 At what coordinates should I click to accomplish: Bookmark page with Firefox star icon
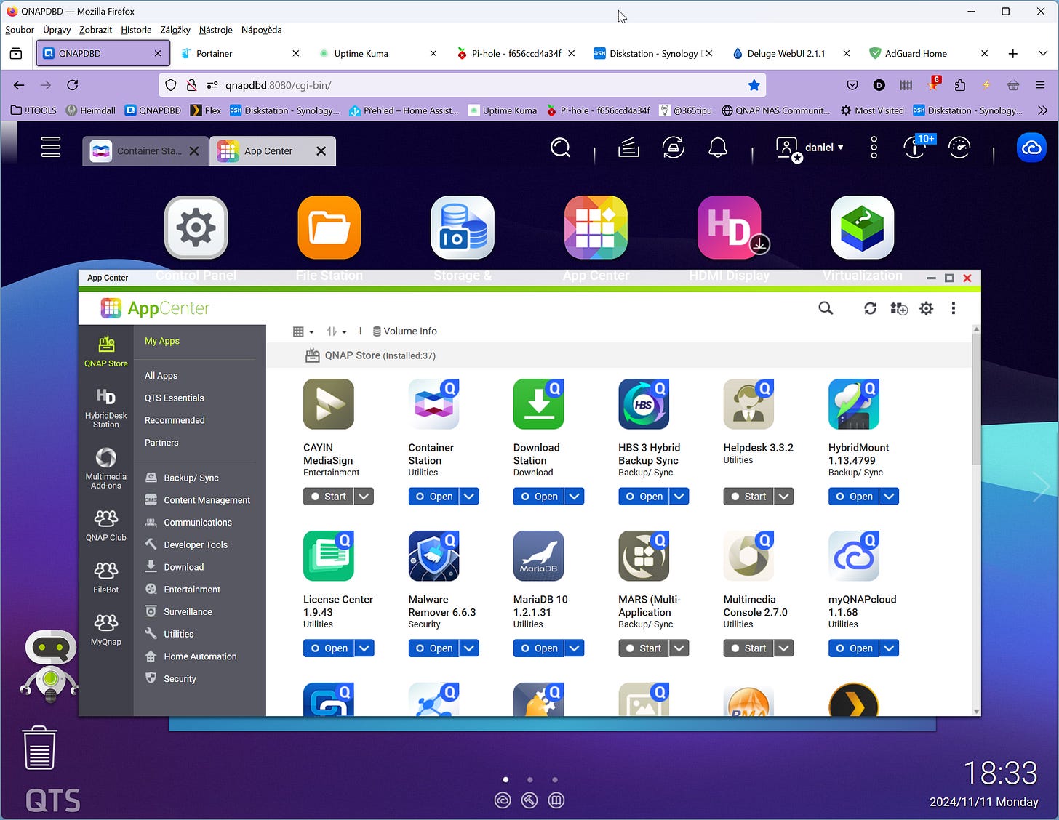[x=754, y=85]
